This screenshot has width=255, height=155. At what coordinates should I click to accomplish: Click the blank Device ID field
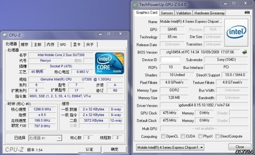click(x=171, y=59)
